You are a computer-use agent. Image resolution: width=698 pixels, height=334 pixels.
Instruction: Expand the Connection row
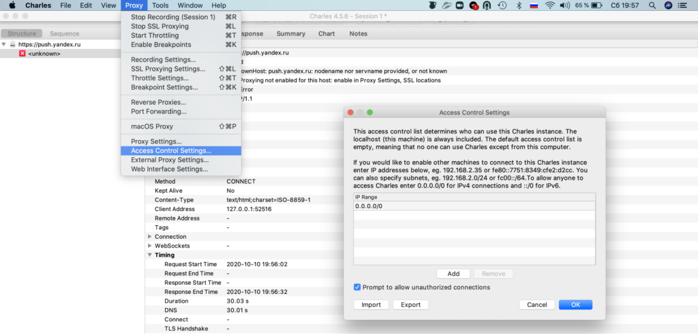point(149,237)
